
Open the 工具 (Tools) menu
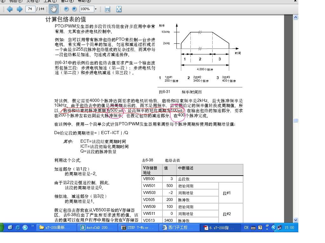point(50,1)
